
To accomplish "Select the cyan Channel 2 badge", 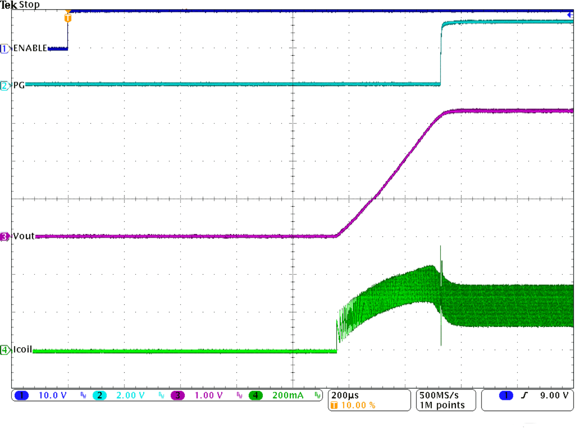I will coord(99,396).
